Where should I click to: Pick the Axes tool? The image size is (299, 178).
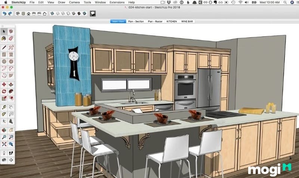4,121
